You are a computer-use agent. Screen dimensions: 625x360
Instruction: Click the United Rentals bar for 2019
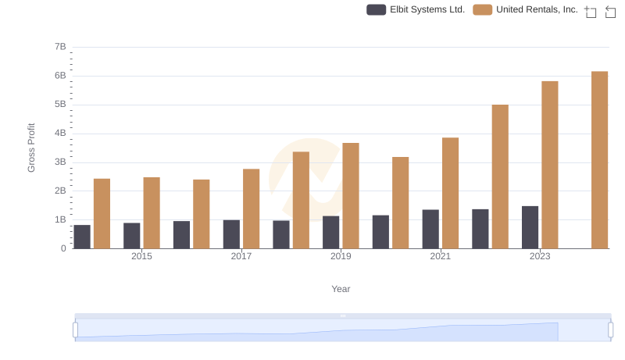click(350, 196)
